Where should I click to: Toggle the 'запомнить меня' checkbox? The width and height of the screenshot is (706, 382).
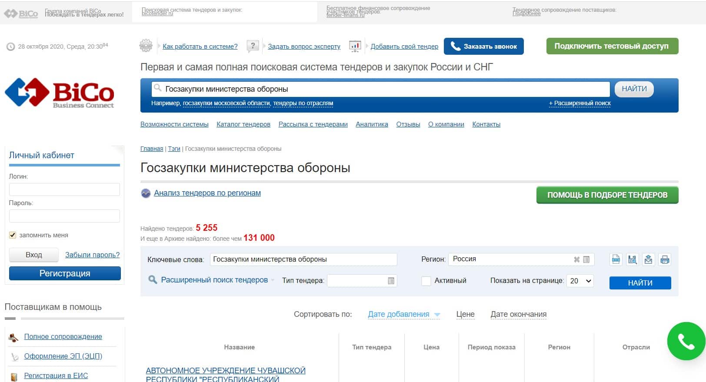(x=13, y=235)
